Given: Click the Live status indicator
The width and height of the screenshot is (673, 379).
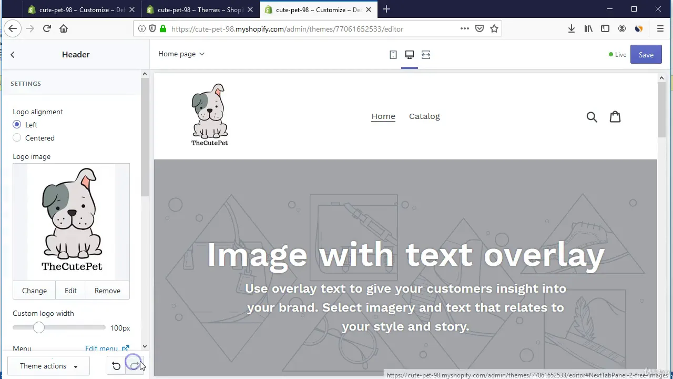Looking at the screenshot, I should tap(618, 55).
